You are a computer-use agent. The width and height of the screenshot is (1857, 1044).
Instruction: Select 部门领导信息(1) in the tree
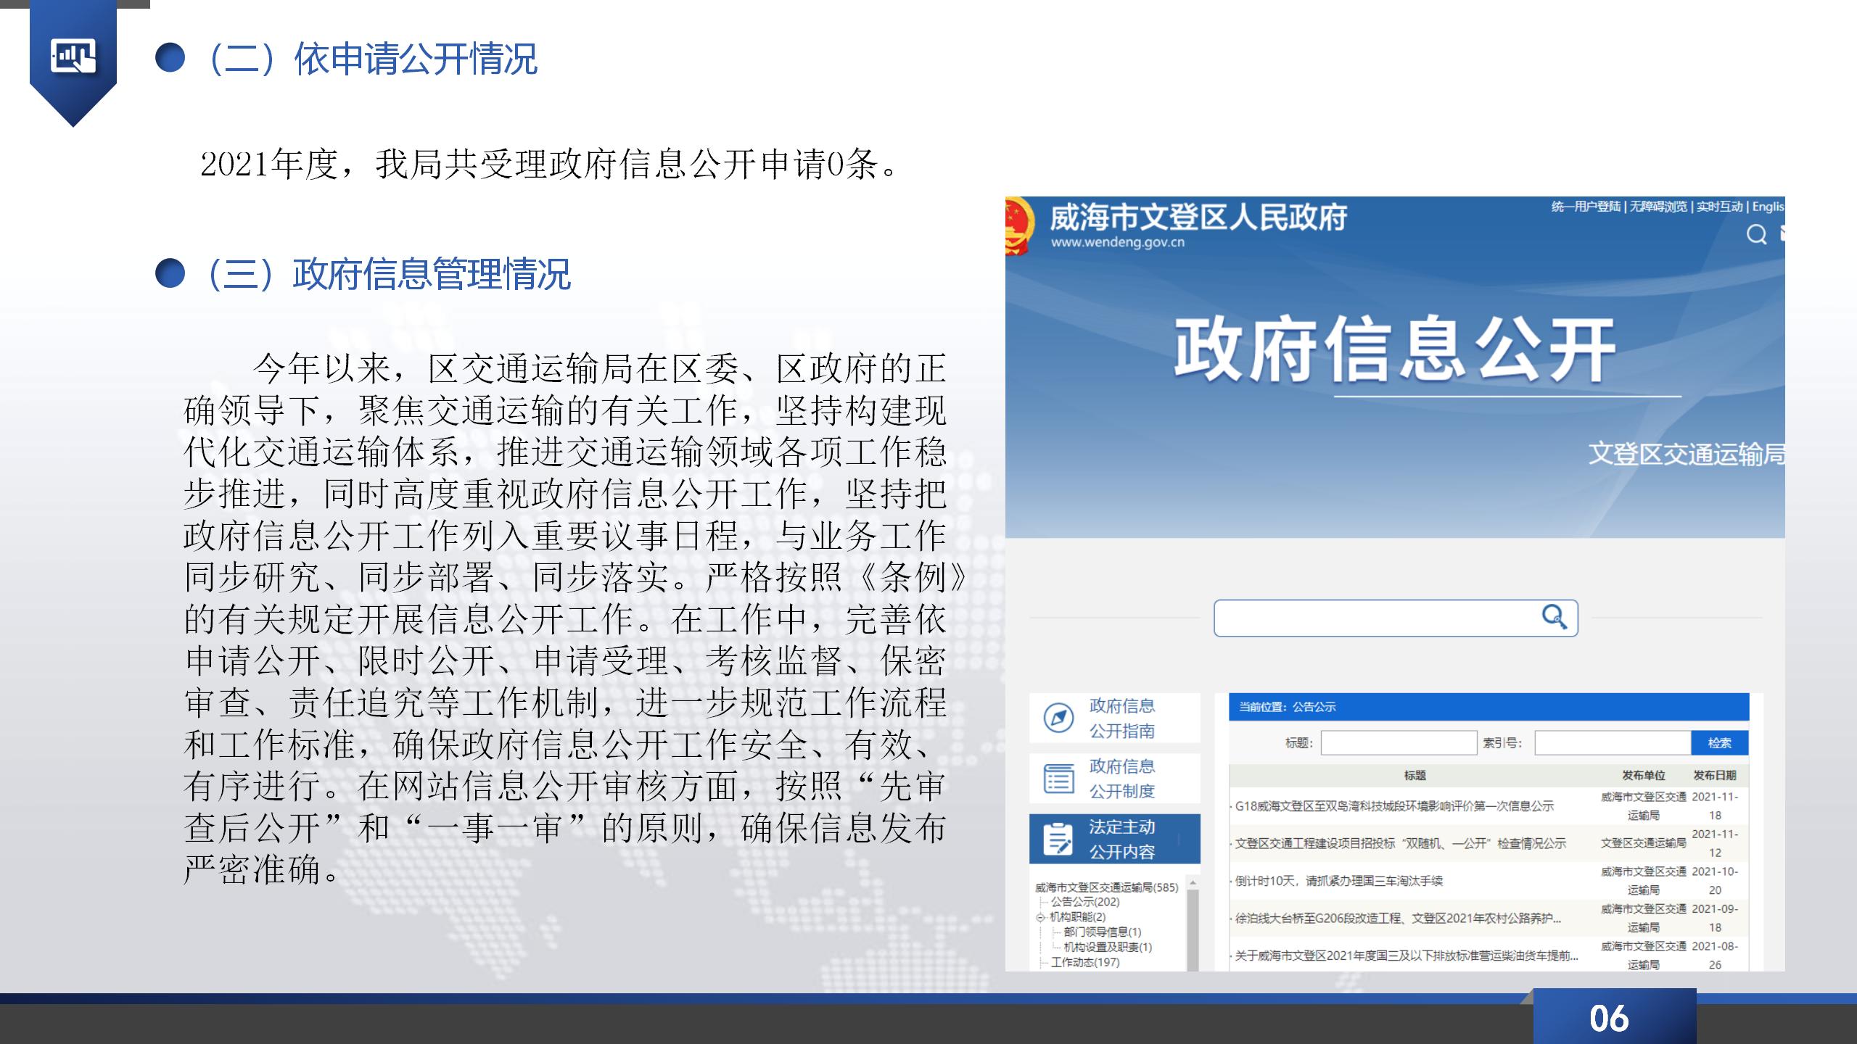tap(1102, 932)
